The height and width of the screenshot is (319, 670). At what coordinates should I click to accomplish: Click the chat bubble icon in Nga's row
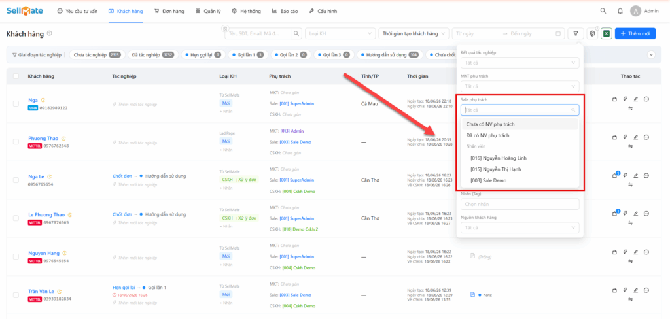coord(646,99)
